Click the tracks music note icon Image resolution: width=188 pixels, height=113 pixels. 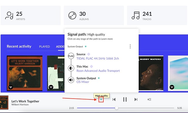pos(136,15)
